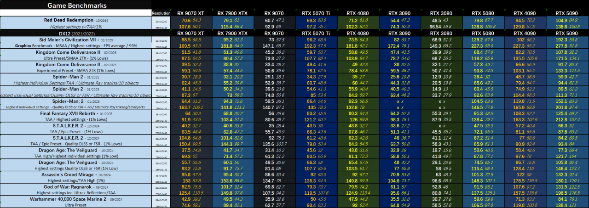Select Assassin's Creed RX 7900 XTX value 153.6
Image resolution: width=589 pixels, height=208 pixels.
point(226,181)
